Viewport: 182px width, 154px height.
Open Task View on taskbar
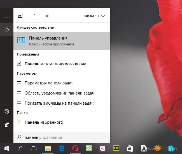click(34, 148)
